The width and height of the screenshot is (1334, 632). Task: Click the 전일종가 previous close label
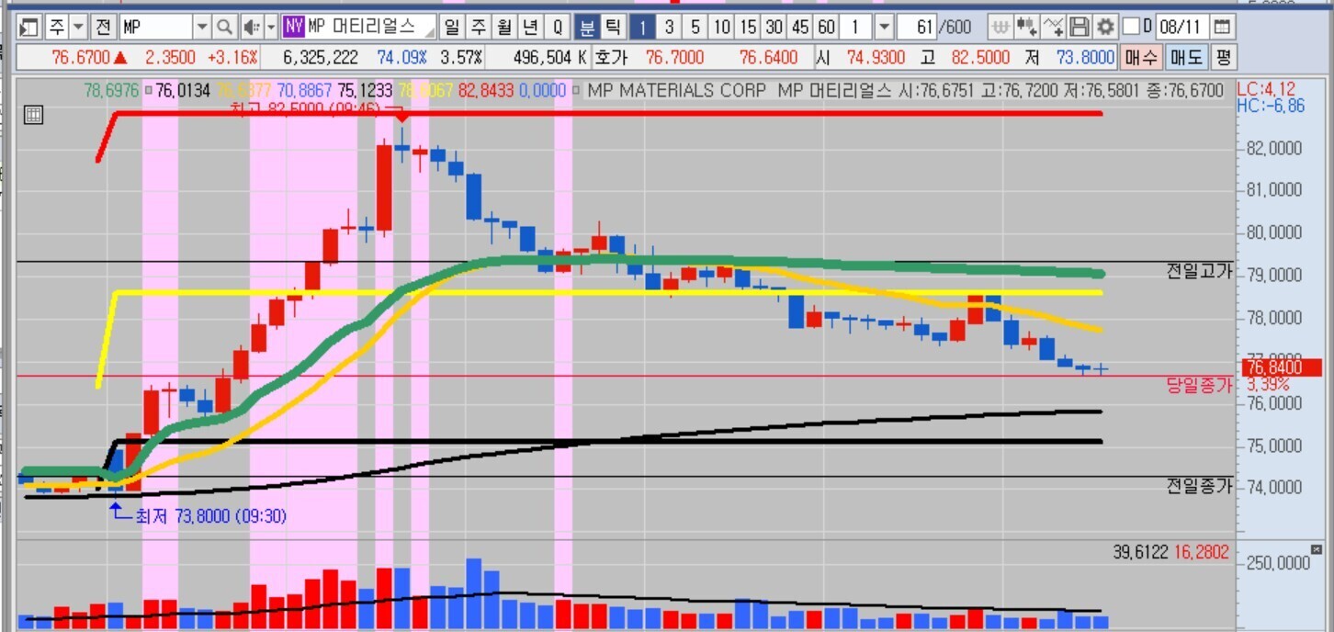pos(1198,486)
